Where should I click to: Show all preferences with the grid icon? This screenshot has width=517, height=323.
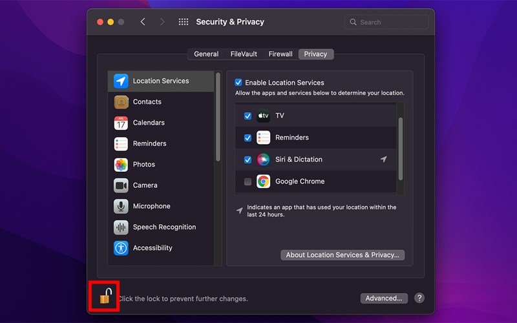[184, 22]
